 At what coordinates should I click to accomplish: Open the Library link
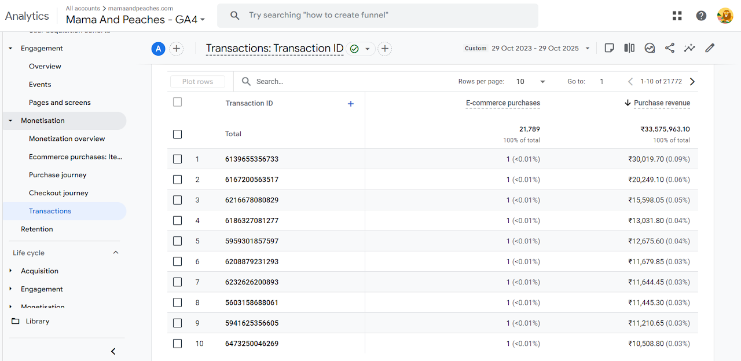38,321
